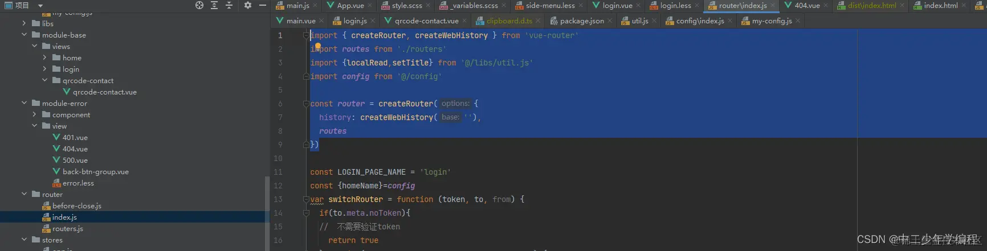Switch to the main.vue tab
The width and height of the screenshot is (987, 251).
click(x=301, y=21)
